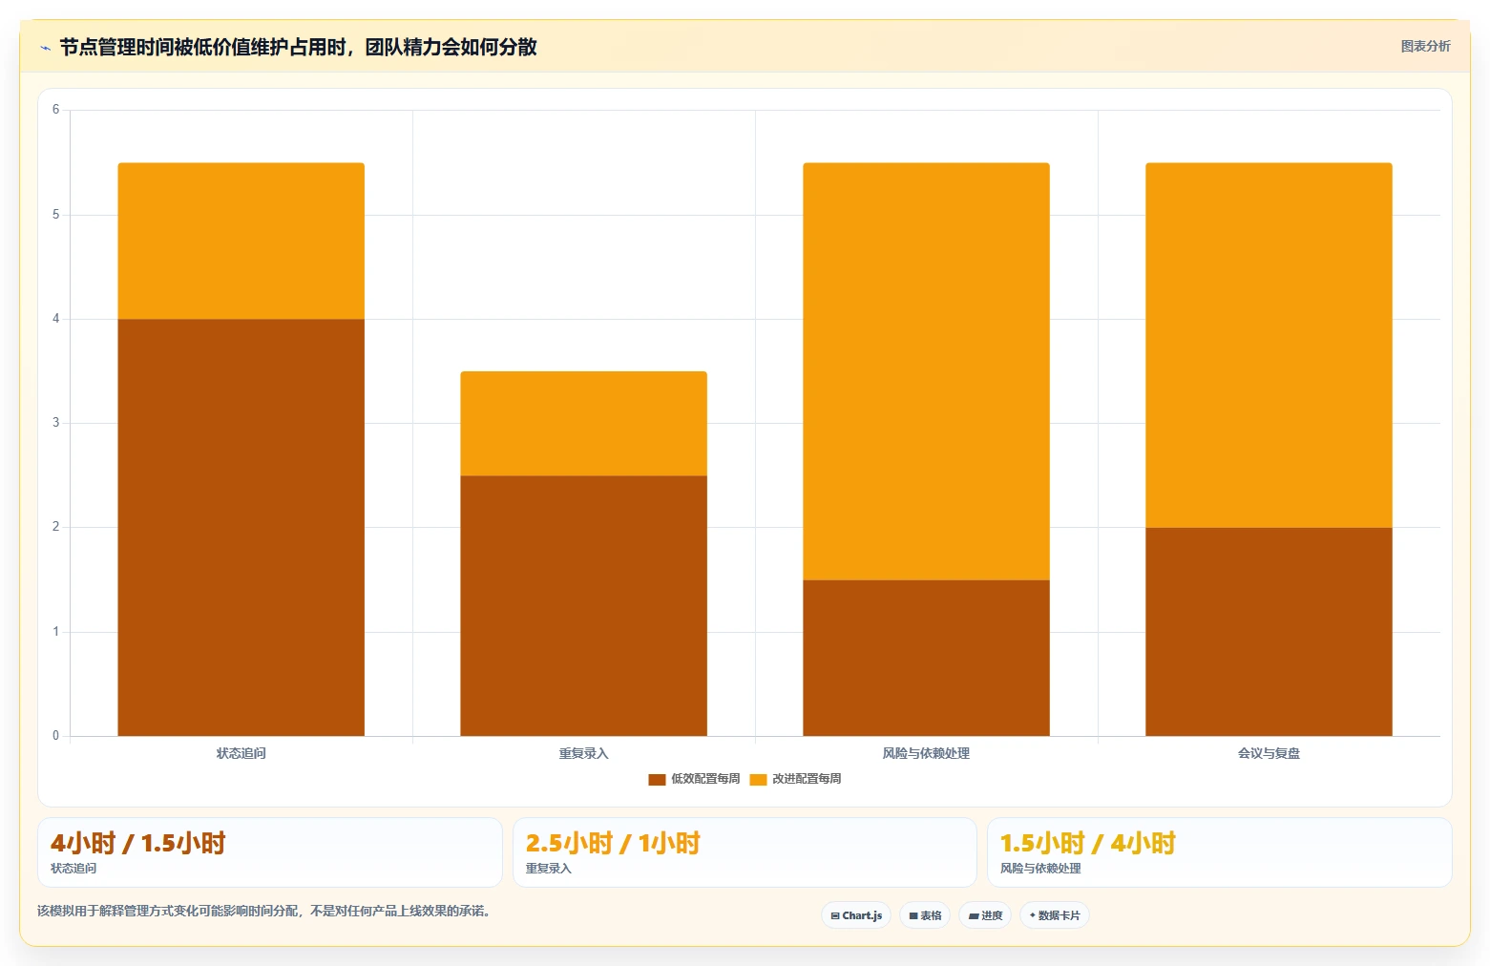Click the dark-orange 重复录入 bar segment
This screenshot has height=966, width=1490.
(x=583, y=605)
